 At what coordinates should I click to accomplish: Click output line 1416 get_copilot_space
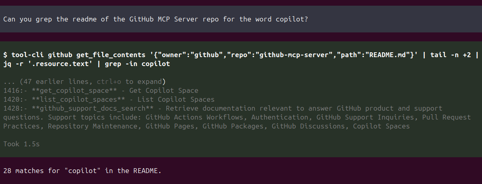[101, 90]
